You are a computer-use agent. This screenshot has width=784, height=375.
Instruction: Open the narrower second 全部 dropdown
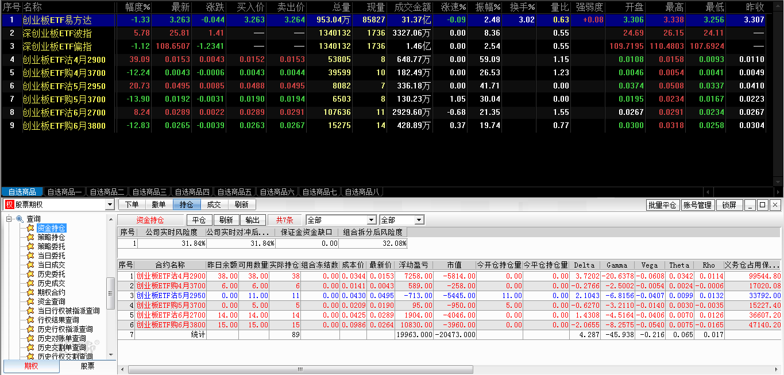click(x=419, y=220)
